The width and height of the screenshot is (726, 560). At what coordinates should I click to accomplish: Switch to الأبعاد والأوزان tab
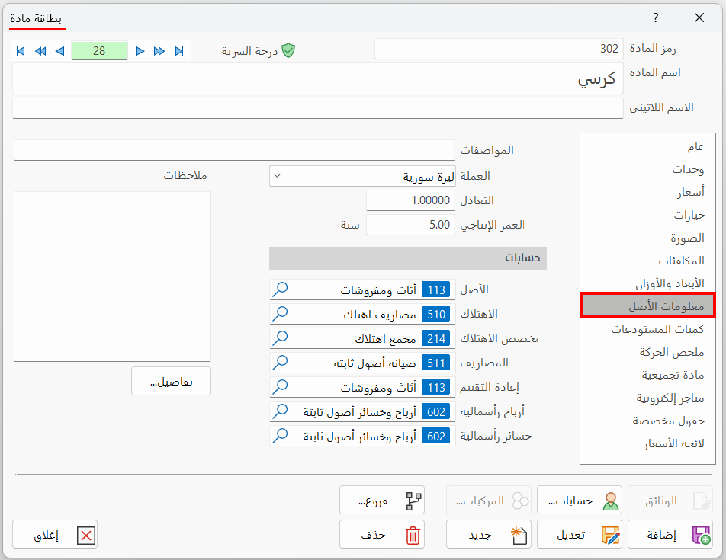click(x=647, y=283)
